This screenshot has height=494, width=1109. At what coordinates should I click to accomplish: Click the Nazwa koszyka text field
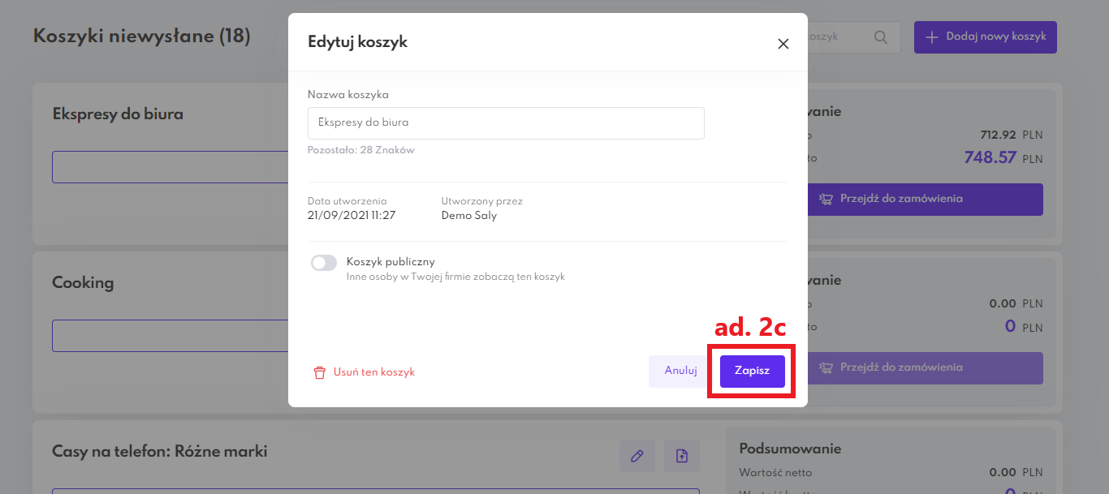point(505,123)
